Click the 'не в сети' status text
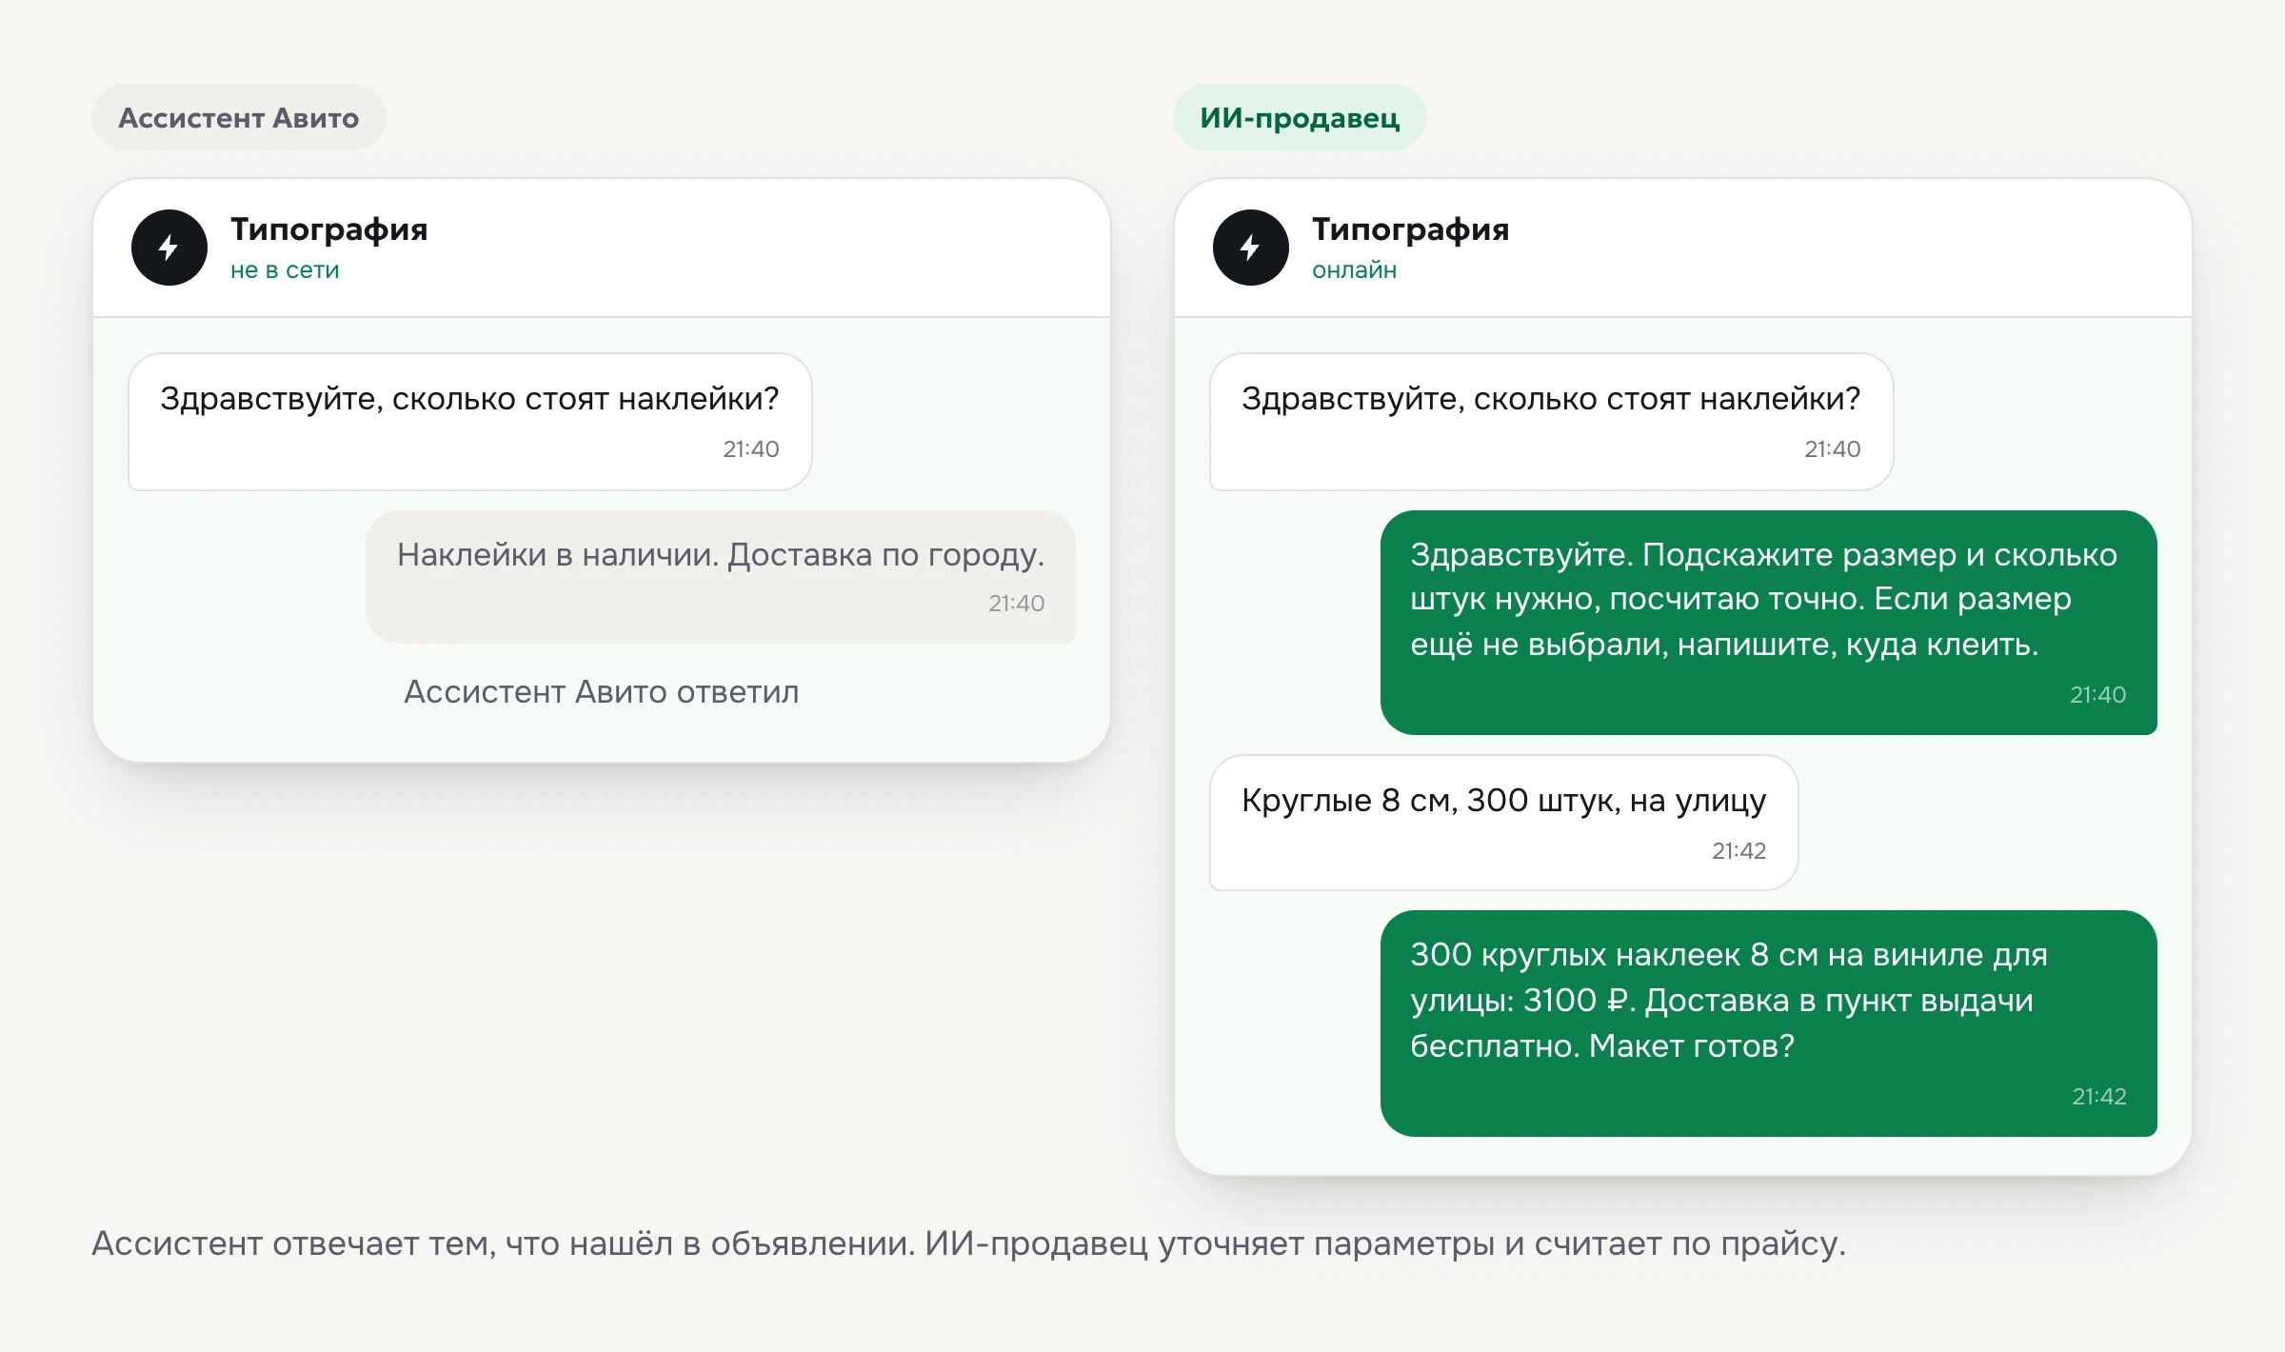 pyautogui.click(x=285, y=270)
